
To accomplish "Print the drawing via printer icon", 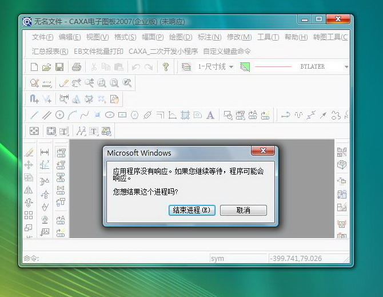I will click(77, 67).
